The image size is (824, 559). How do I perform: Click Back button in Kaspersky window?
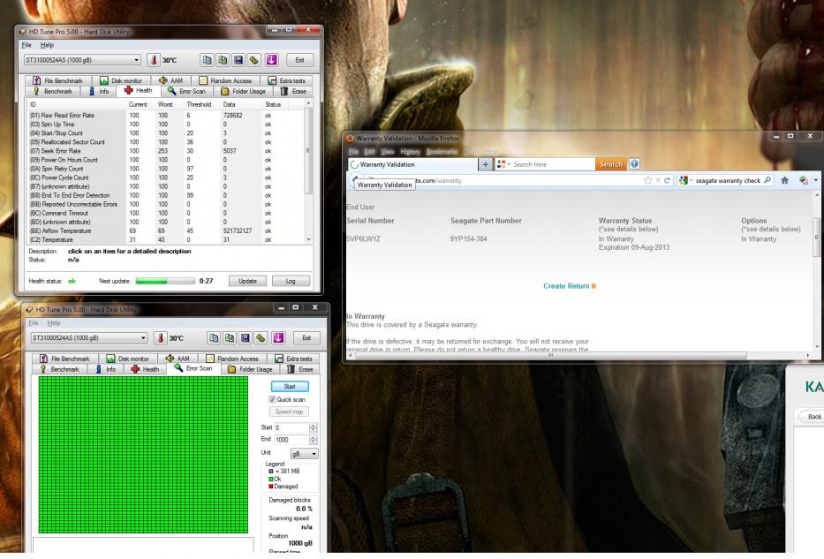click(x=810, y=417)
